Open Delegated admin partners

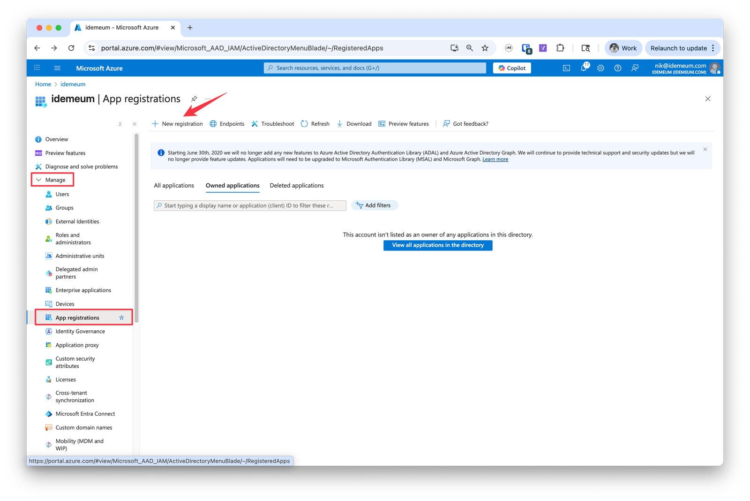[x=76, y=273]
